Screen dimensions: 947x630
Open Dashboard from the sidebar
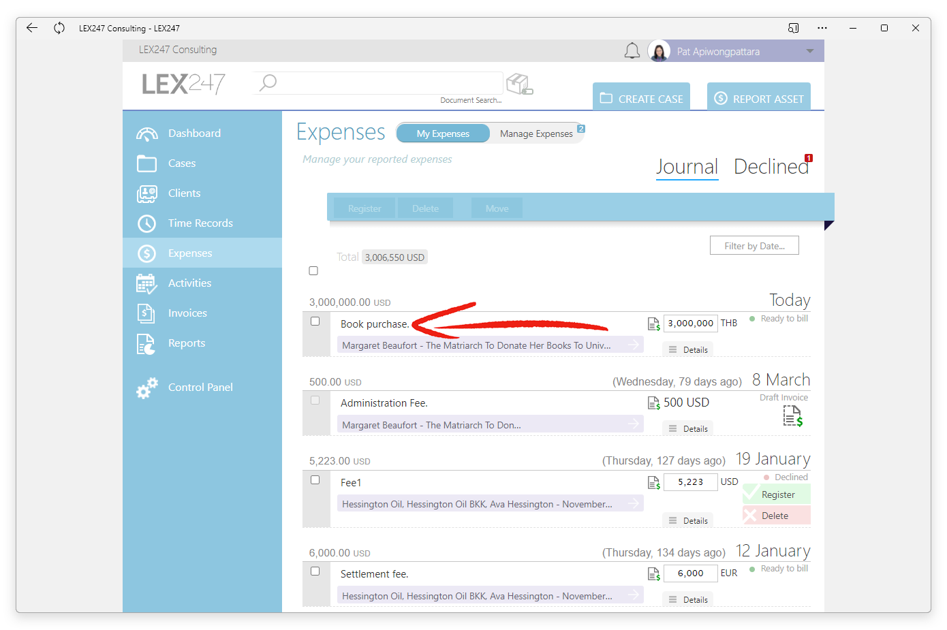coord(202,133)
